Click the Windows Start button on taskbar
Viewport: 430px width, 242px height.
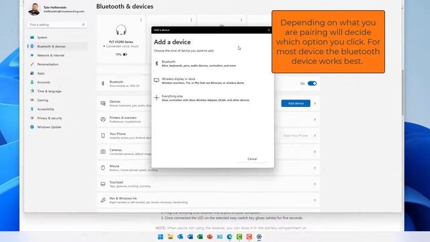click(x=161, y=237)
